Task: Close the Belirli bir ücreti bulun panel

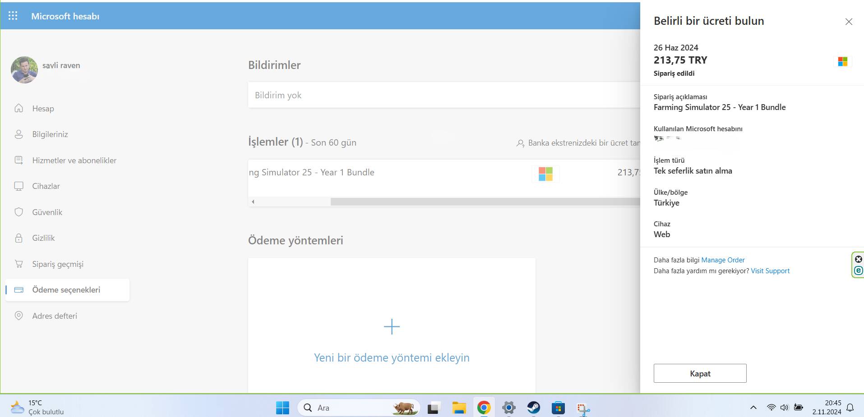Action: (849, 22)
